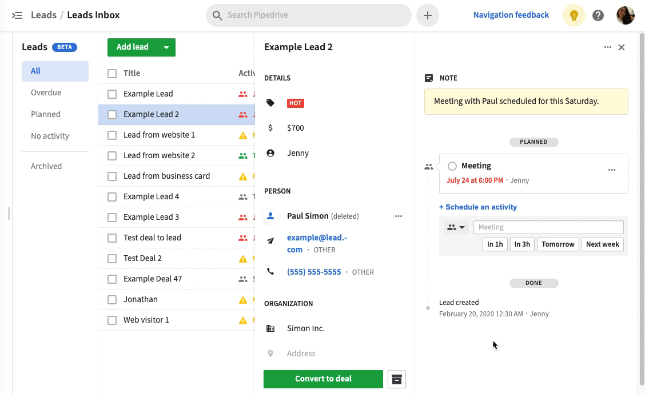Click the Meeting subject input field

pos(548,227)
